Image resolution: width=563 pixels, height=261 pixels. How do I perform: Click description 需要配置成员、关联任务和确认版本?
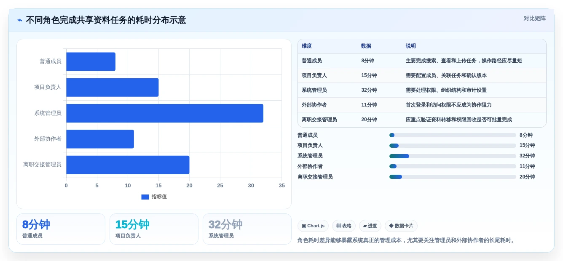446,75
